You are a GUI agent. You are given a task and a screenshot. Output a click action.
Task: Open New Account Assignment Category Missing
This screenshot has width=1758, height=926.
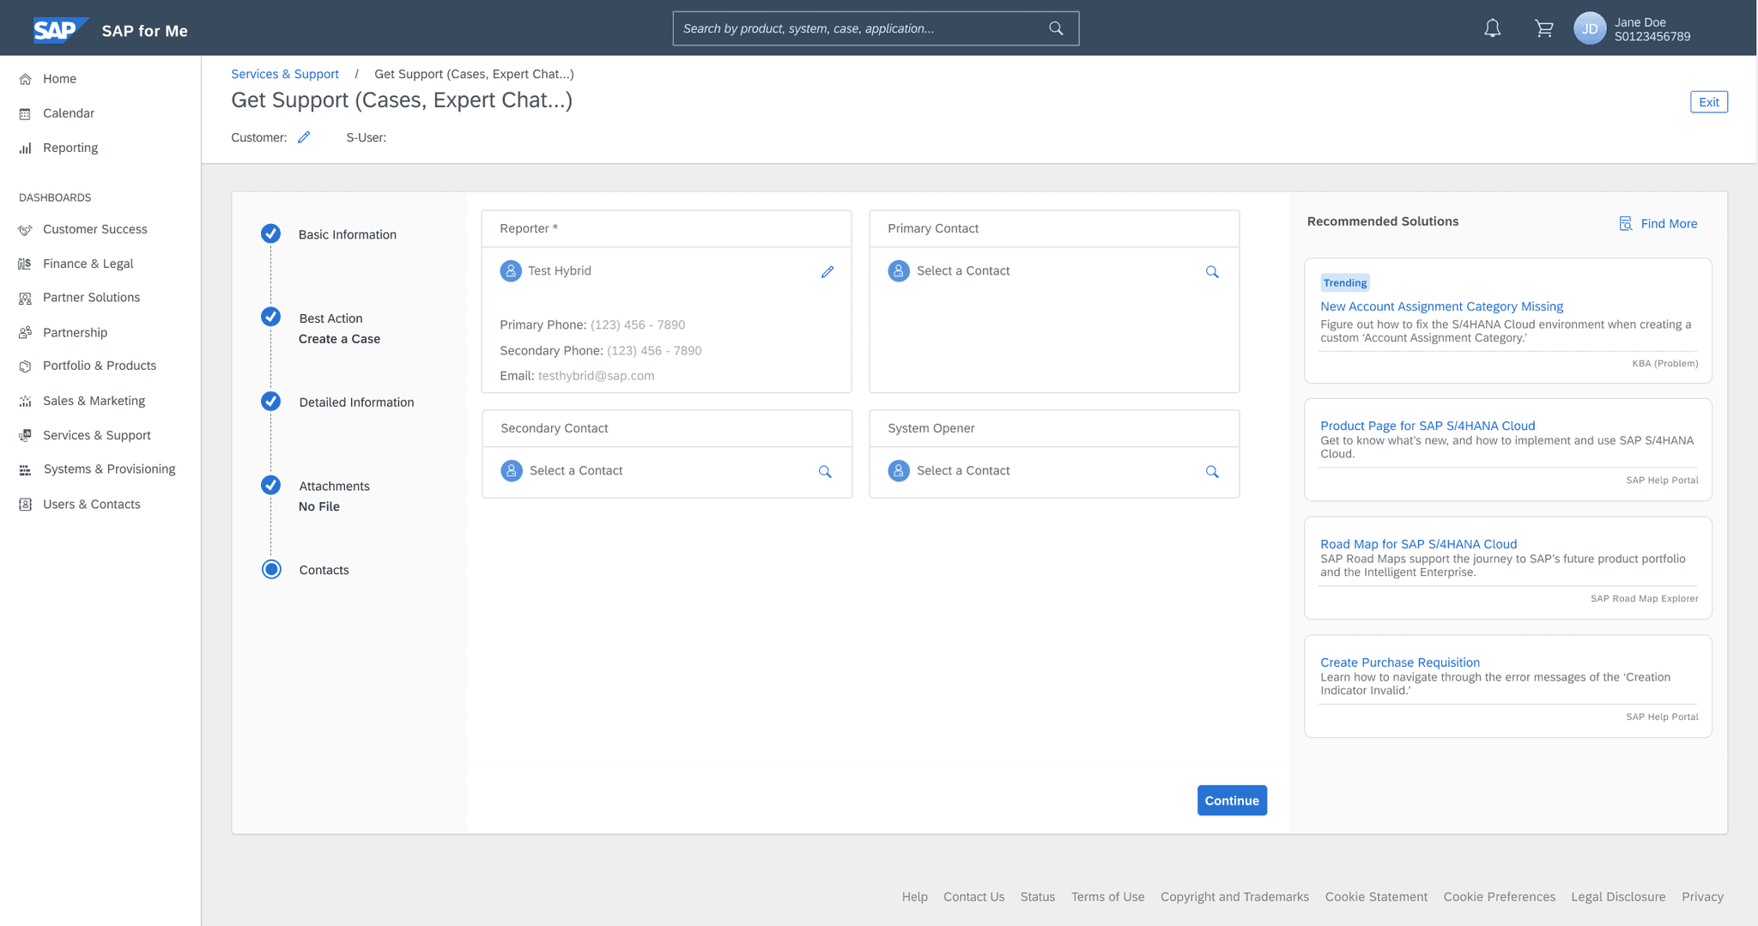tap(1441, 306)
